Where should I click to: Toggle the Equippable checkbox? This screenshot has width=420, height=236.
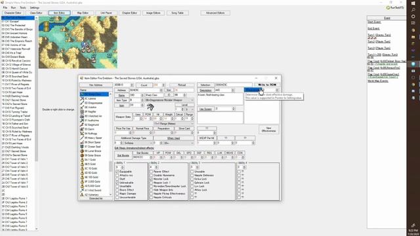pyautogui.click(x=117, y=172)
